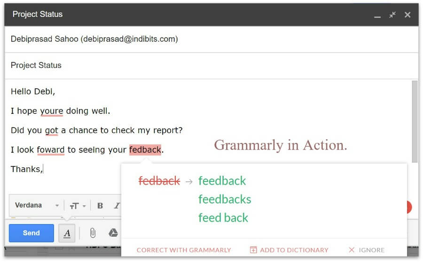
Task: Choose the "feed back" suggestion
Action: [x=223, y=217]
